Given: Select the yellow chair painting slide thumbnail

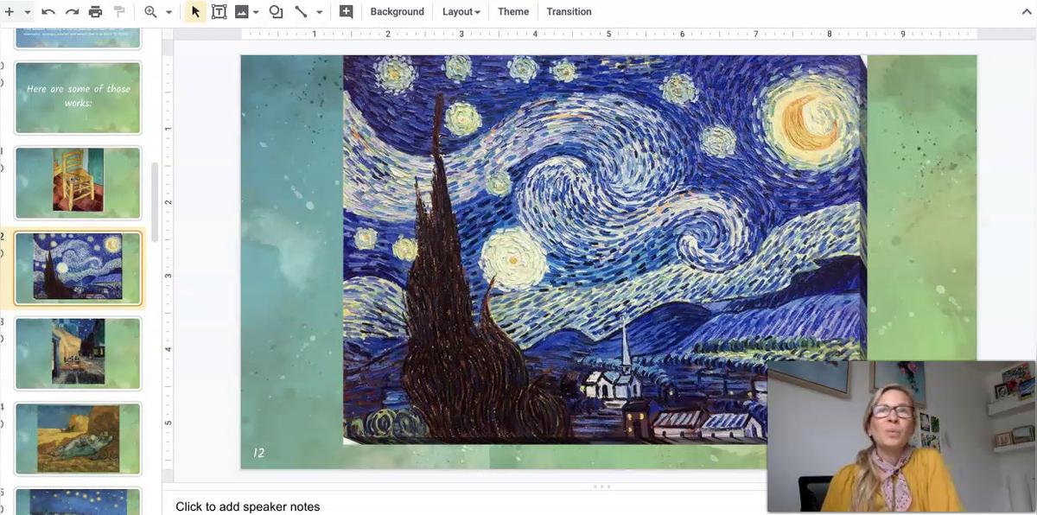Looking at the screenshot, I should [78, 182].
